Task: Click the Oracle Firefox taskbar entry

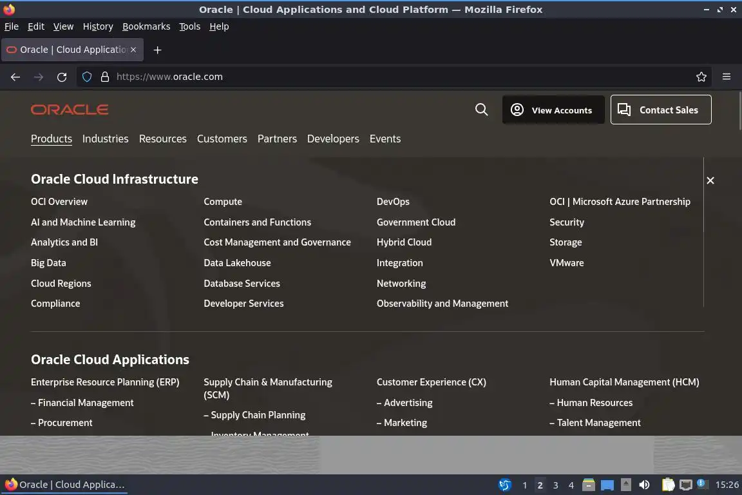Action: [65, 485]
